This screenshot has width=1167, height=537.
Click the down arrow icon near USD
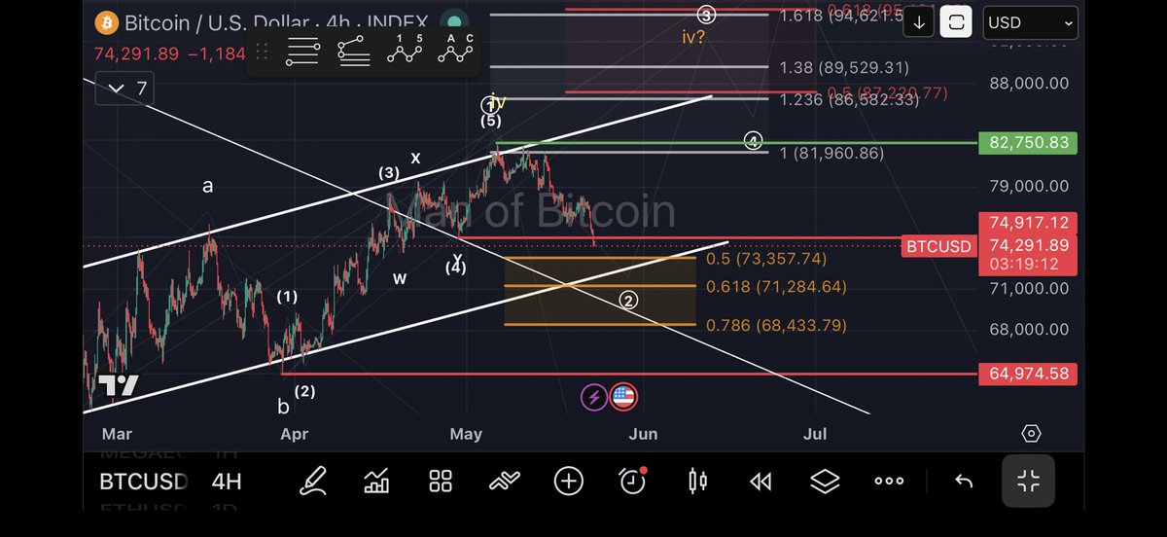tap(919, 22)
